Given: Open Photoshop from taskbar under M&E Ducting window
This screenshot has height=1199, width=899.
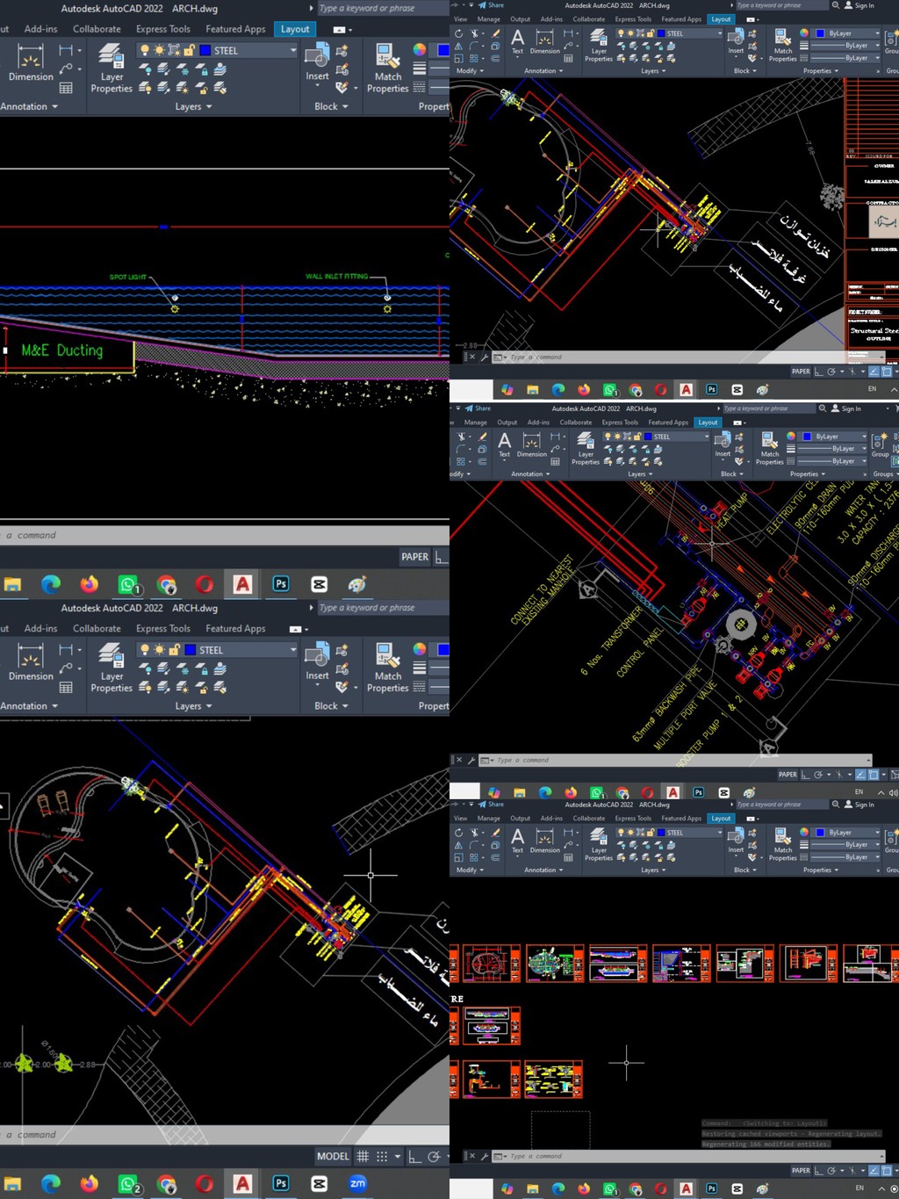Looking at the screenshot, I should click(281, 584).
